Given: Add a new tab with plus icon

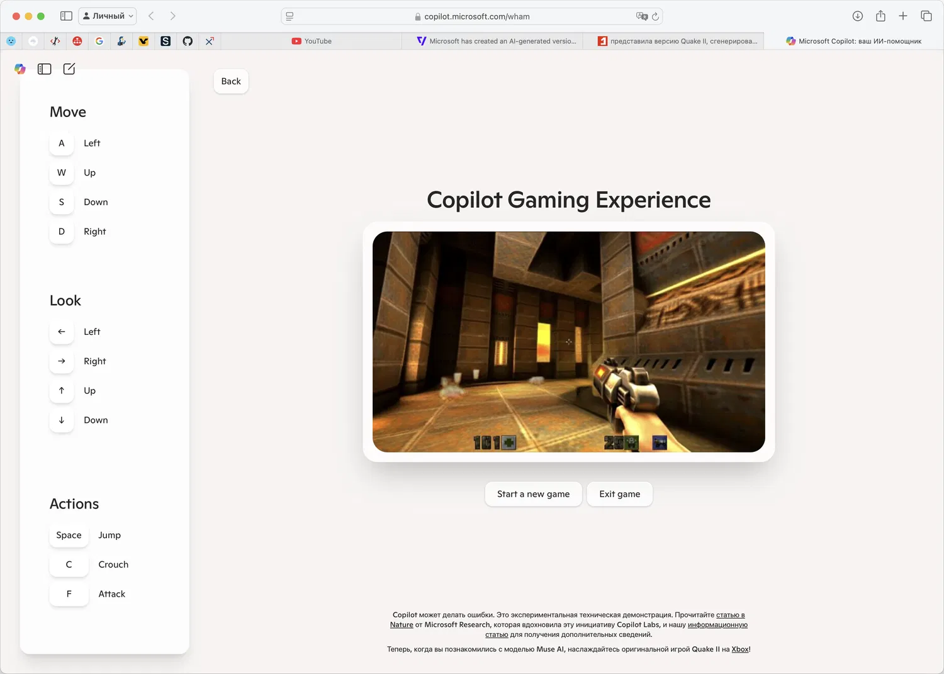Looking at the screenshot, I should coord(903,16).
